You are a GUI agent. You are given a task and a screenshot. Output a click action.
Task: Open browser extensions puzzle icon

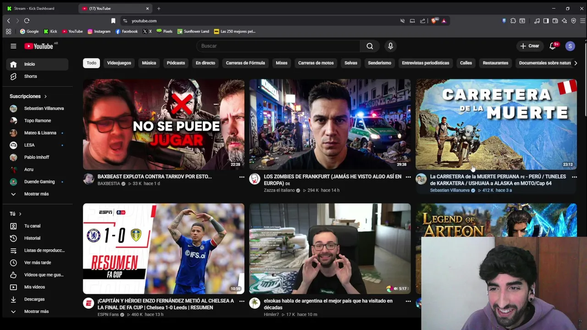(513, 21)
